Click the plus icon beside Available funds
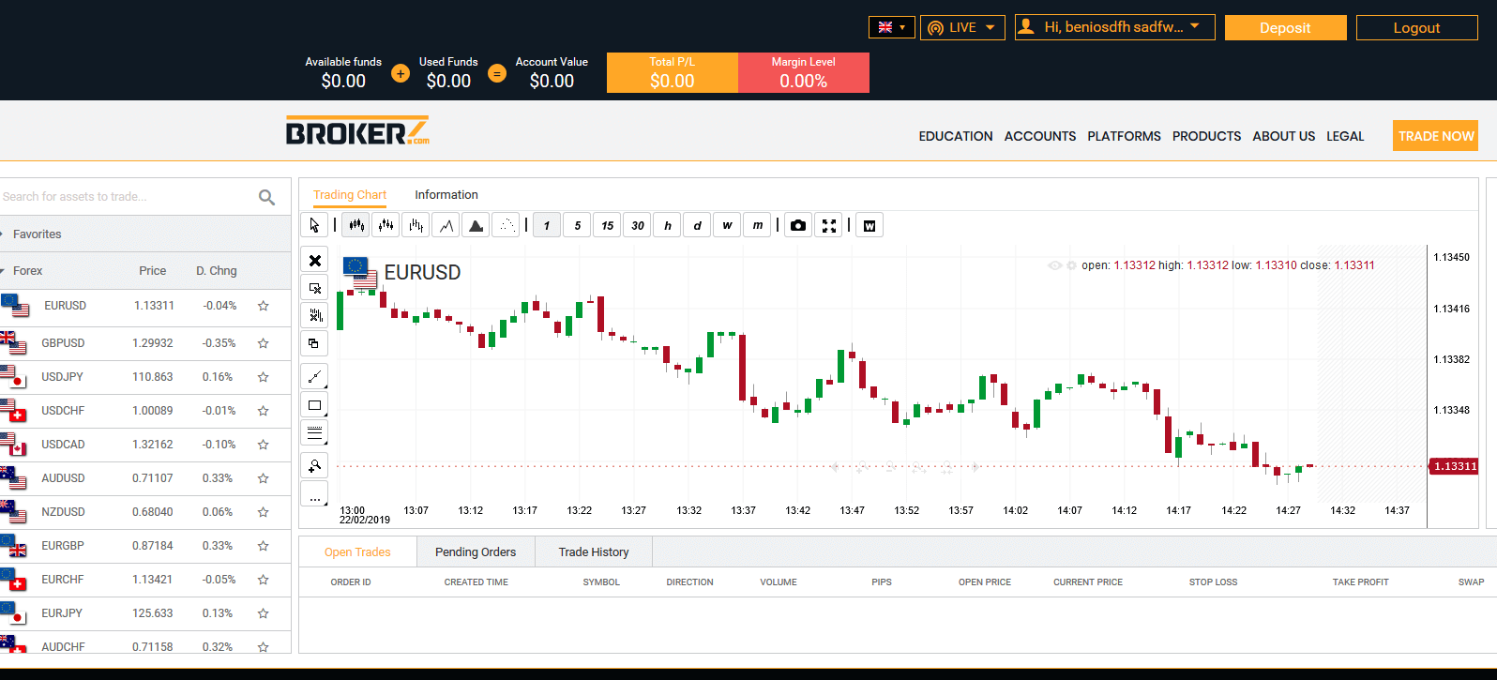The width and height of the screenshot is (1497, 680). pos(401,73)
